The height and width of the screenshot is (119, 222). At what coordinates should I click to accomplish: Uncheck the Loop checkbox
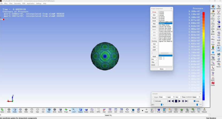click(x=194, y=101)
